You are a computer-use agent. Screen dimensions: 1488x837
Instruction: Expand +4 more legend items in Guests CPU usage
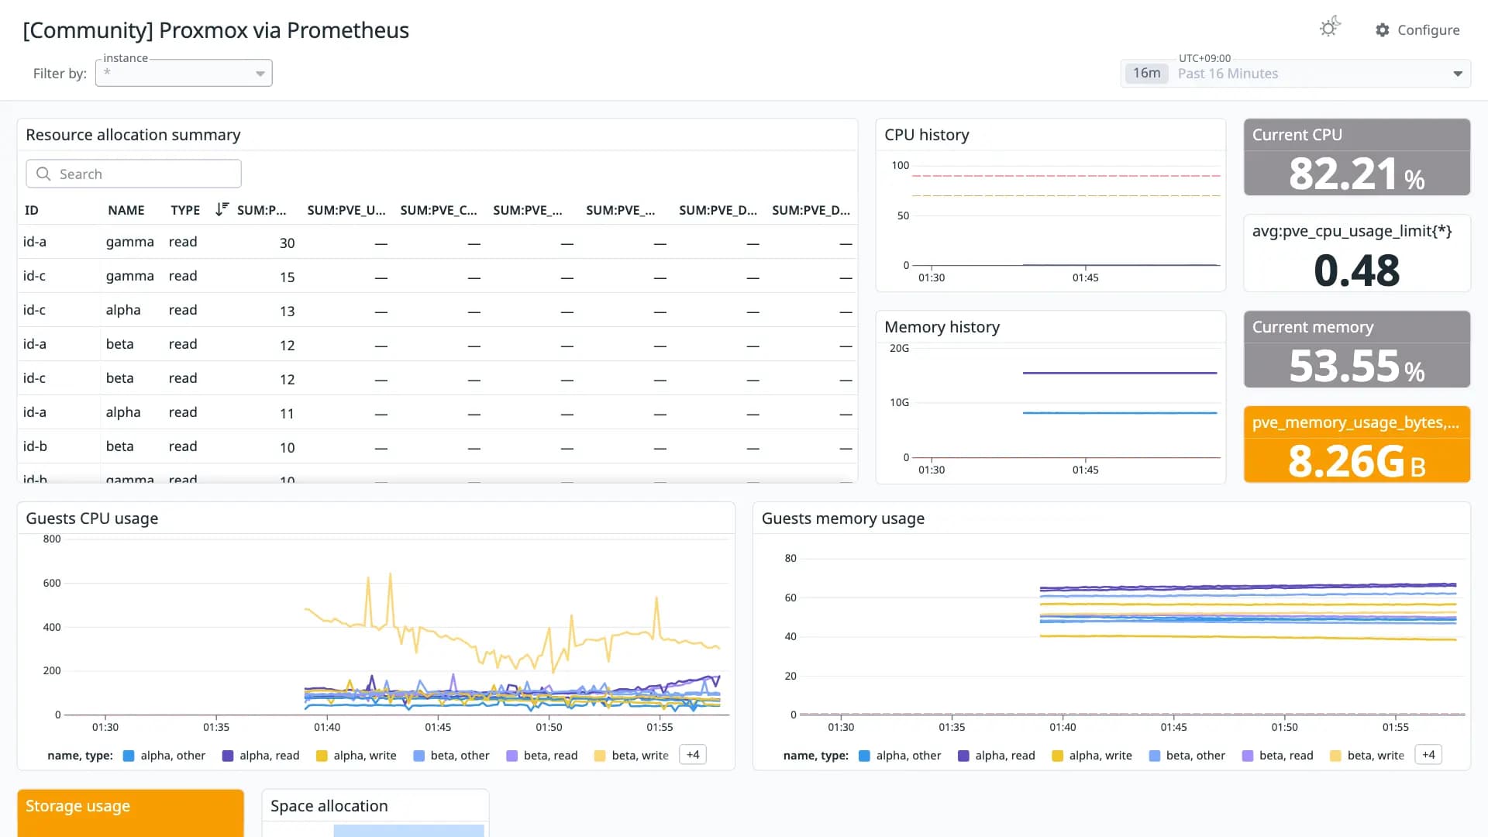pos(693,755)
